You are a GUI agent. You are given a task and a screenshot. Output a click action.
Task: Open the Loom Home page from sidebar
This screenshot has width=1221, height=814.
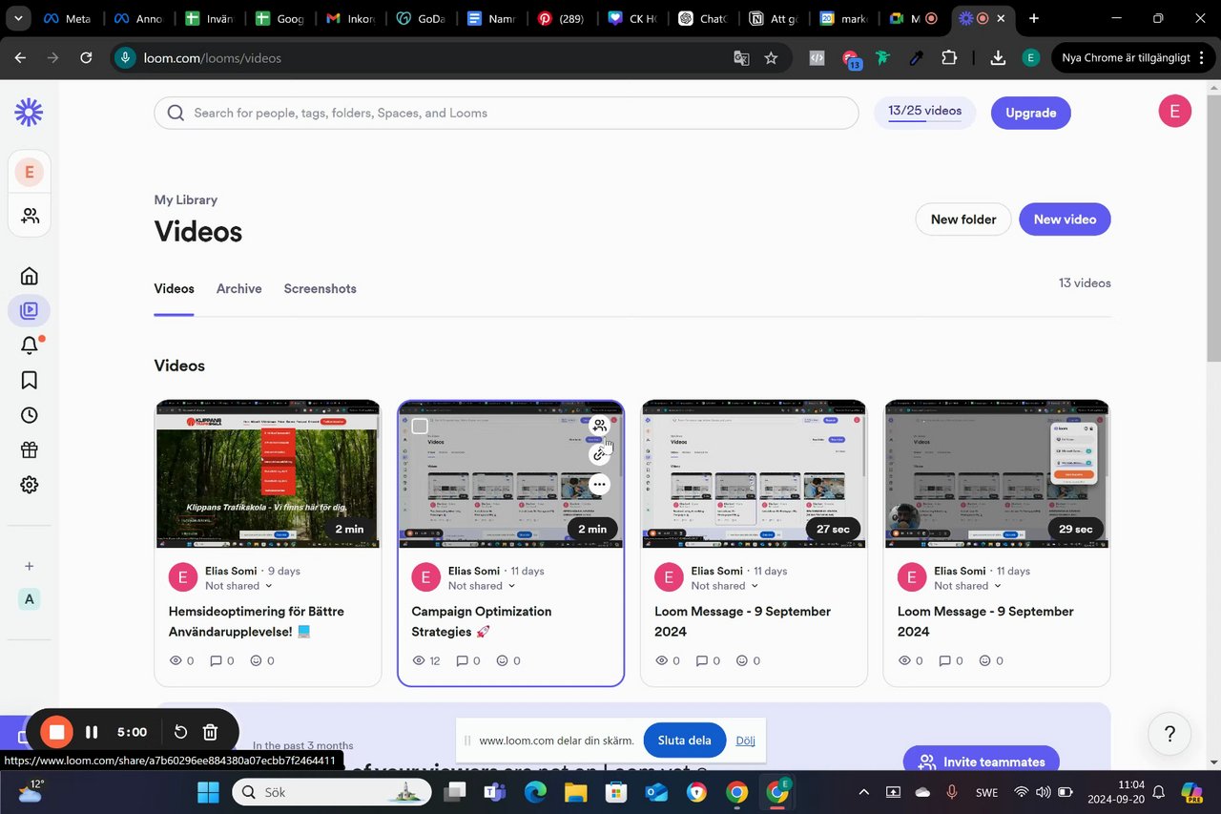pyautogui.click(x=29, y=277)
